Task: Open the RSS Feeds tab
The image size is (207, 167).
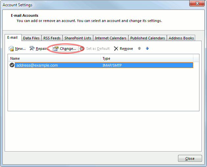Action: click(52, 38)
